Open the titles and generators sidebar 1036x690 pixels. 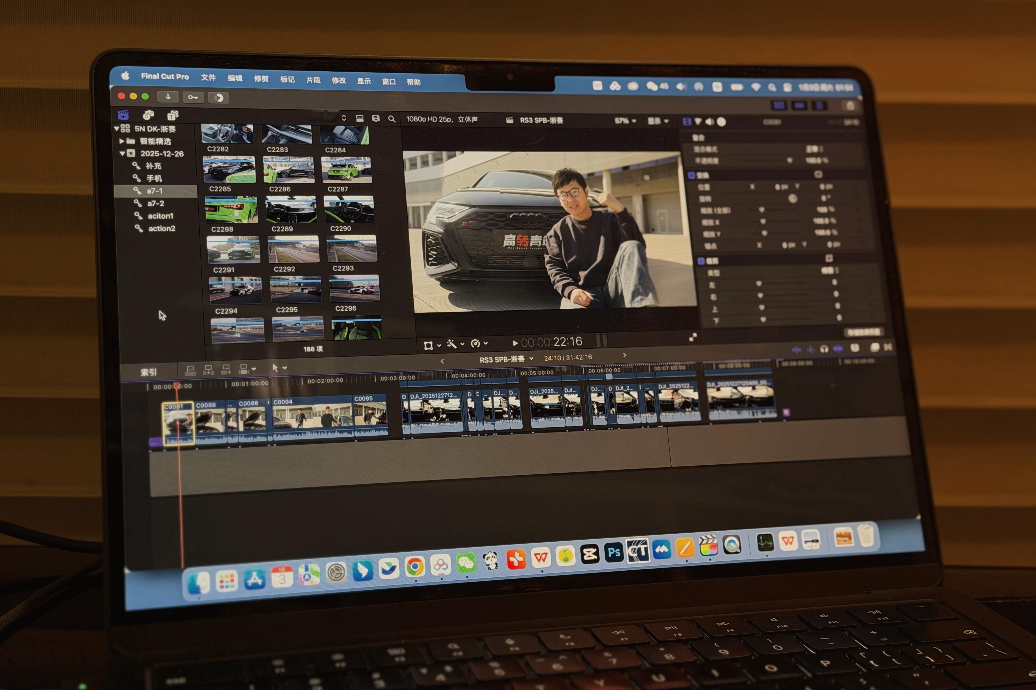coord(172,116)
